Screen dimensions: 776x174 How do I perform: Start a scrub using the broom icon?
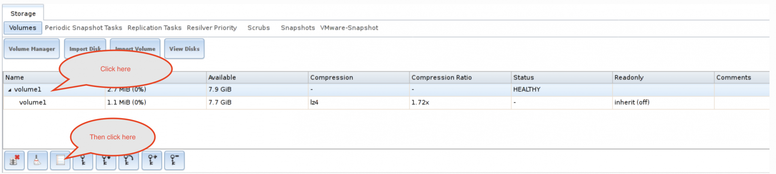(37, 160)
